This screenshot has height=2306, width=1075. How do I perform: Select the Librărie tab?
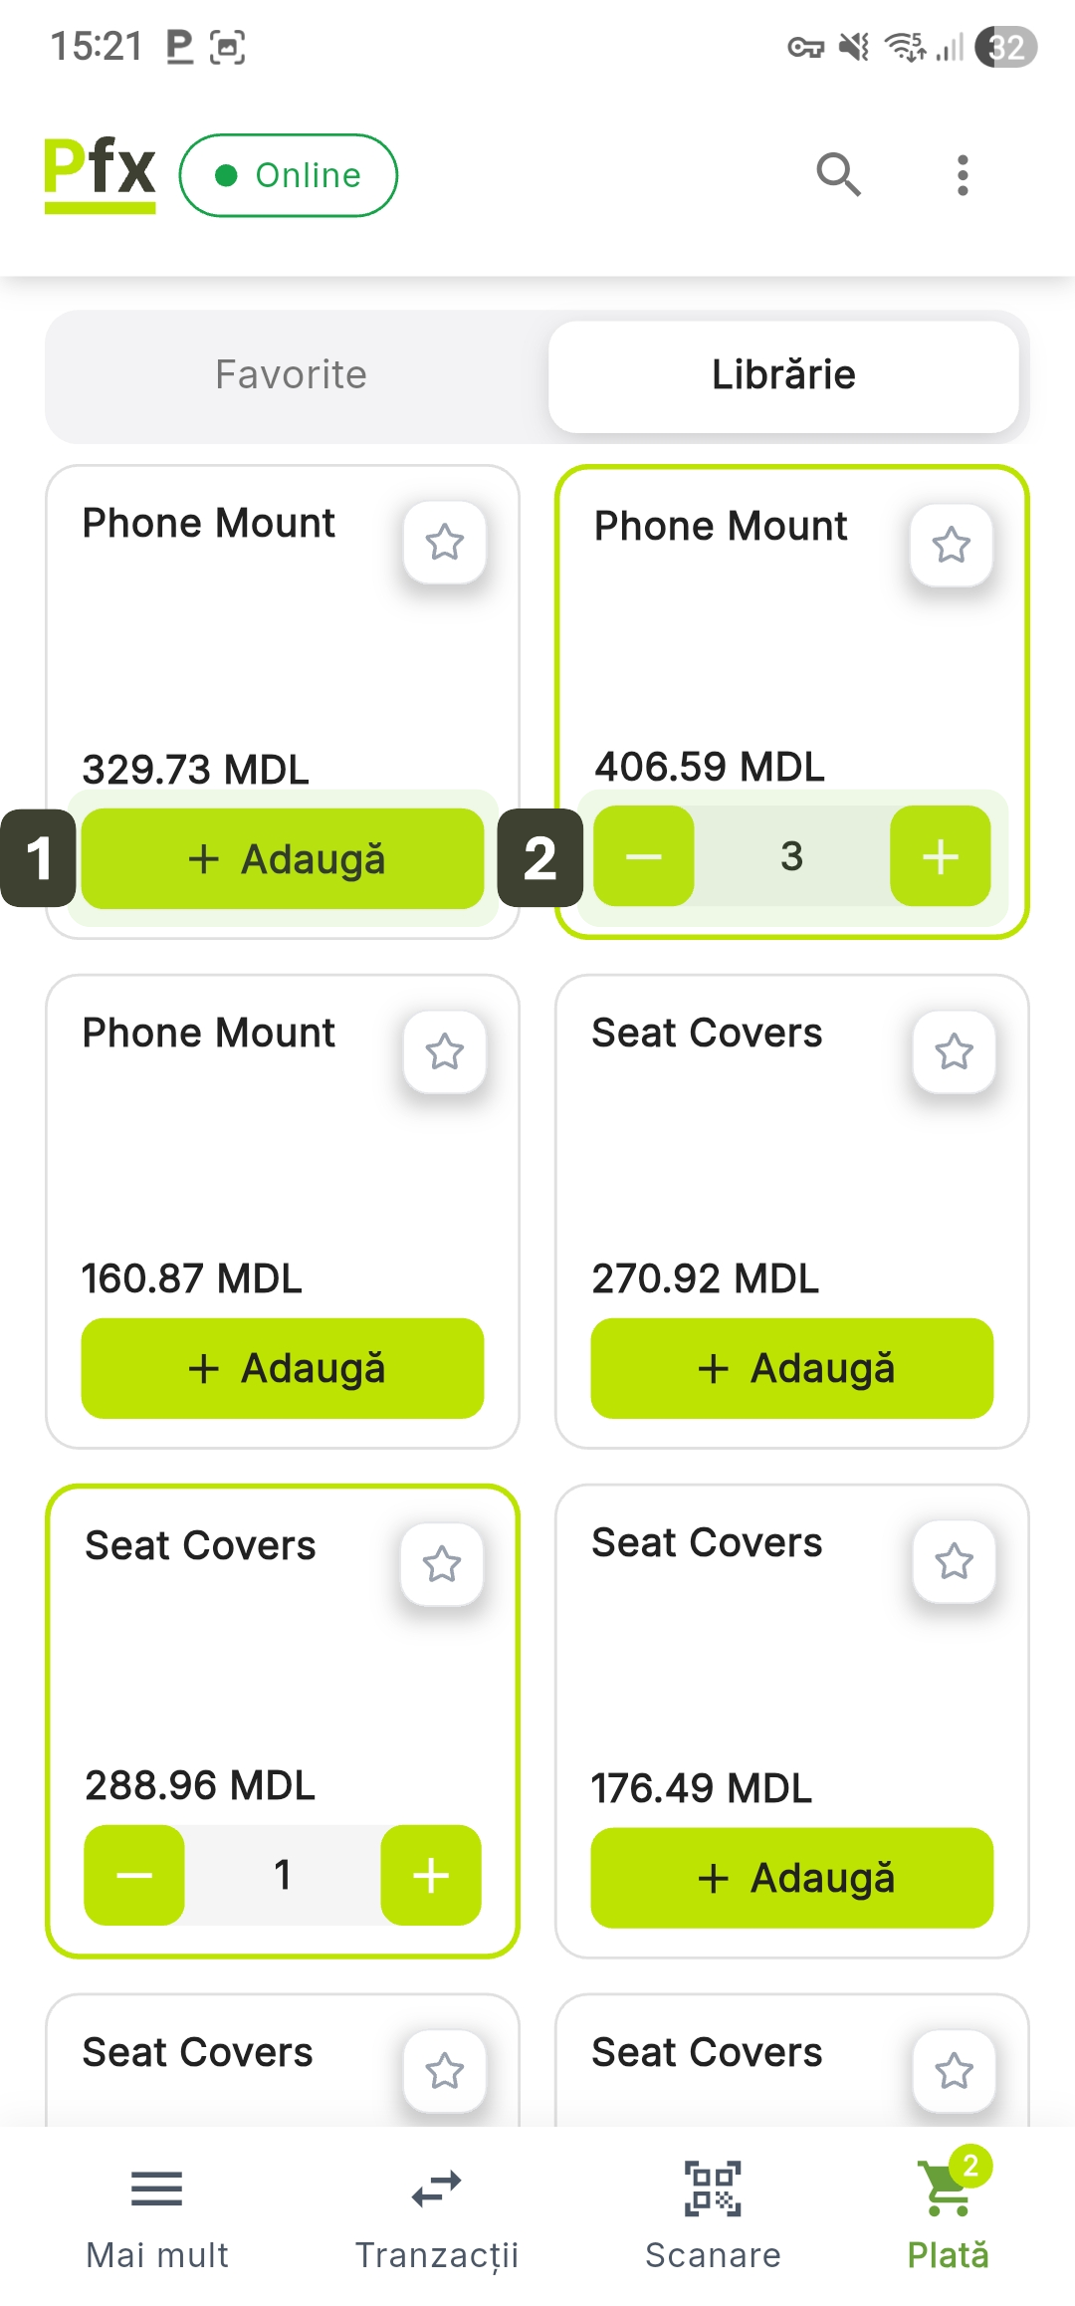[783, 375]
